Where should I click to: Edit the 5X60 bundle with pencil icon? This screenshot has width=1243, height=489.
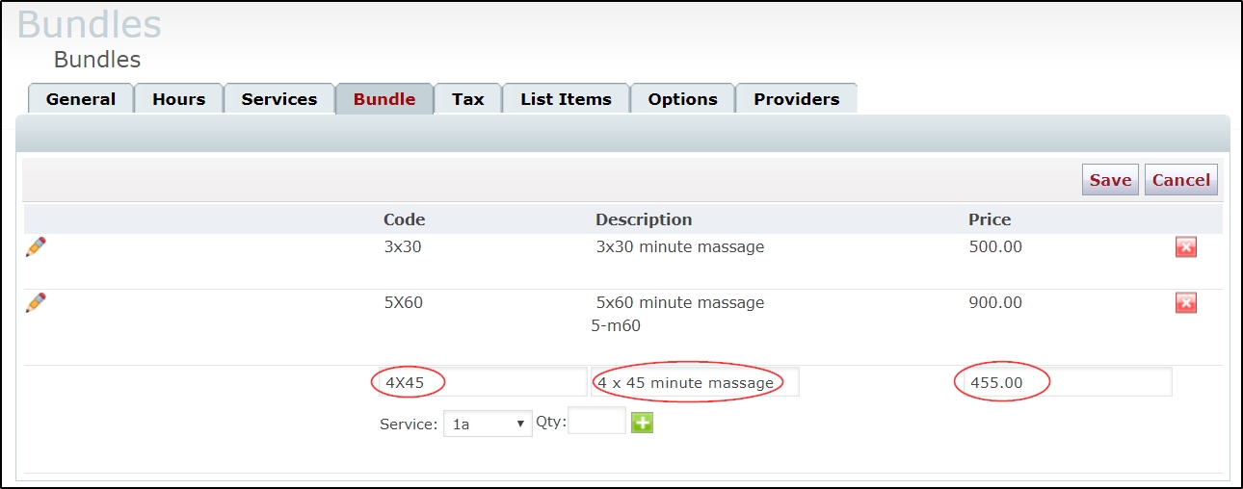point(36,302)
